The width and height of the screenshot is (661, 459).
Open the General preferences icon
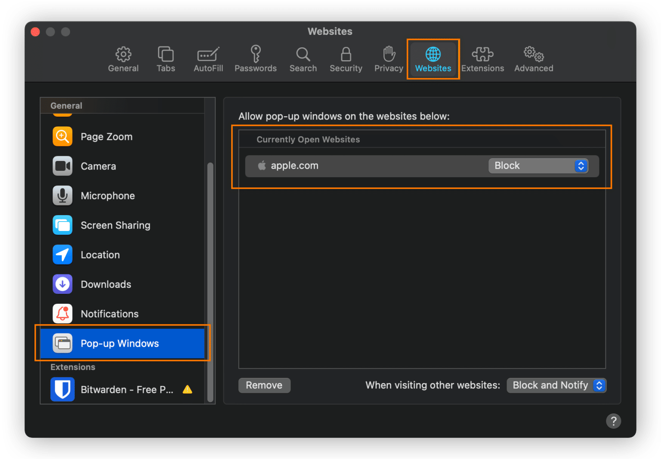(123, 59)
